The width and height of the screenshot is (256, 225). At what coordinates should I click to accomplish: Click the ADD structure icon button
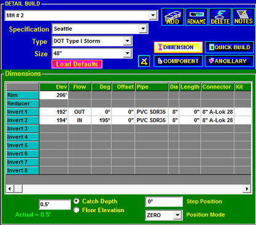(x=173, y=17)
